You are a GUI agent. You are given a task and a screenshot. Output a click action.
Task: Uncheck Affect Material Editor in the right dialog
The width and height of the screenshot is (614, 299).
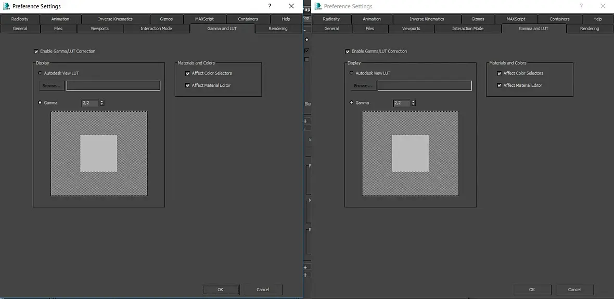click(500, 85)
